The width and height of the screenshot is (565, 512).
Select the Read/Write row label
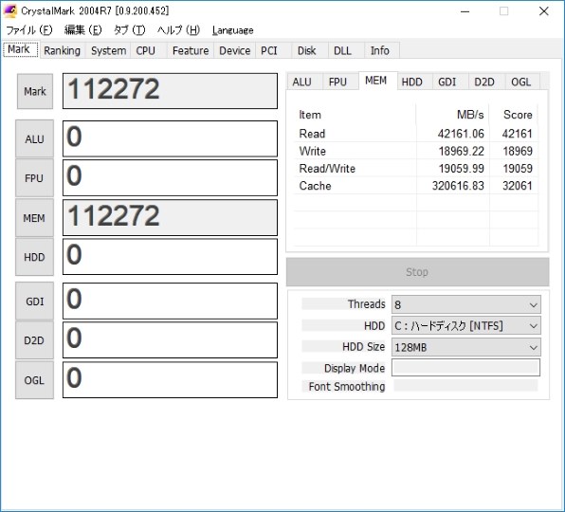[327, 168]
